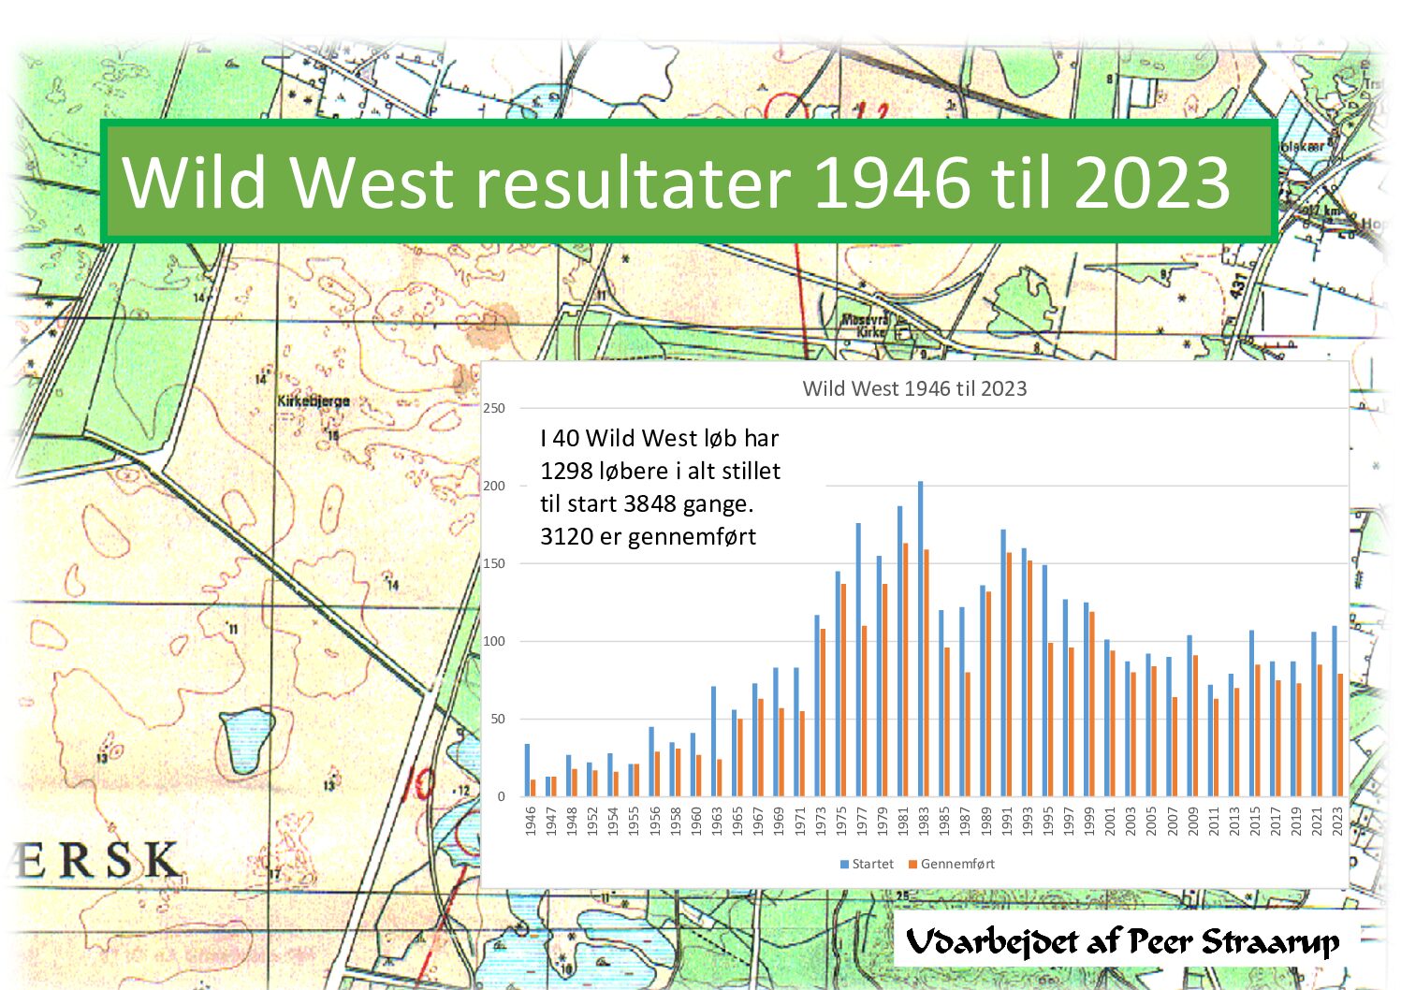Image resolution: width=1401 pixels, height=990 pixels.
Task: Click y-axis value 50
Action: (497, 719)
